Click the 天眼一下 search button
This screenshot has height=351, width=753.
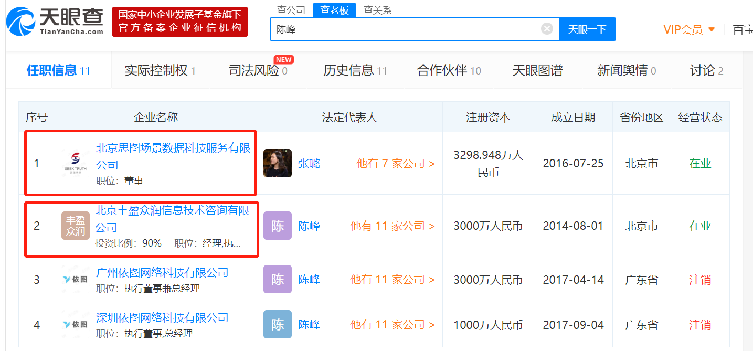pyautogui.click(x=588, y=29)
